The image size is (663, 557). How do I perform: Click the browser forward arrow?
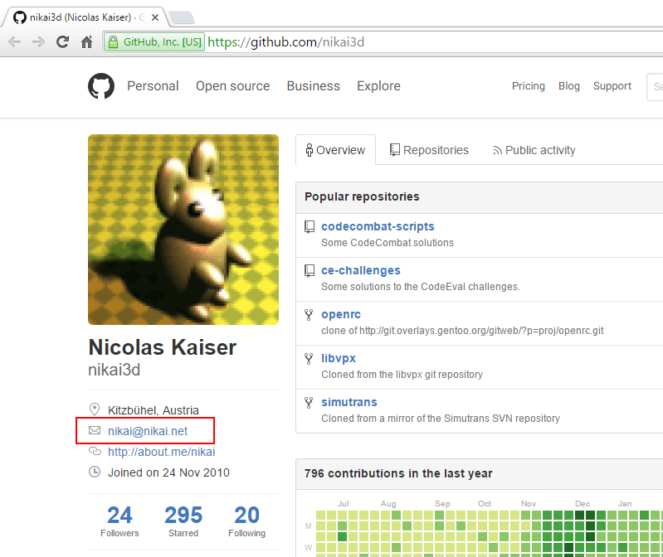coord(38,41)
